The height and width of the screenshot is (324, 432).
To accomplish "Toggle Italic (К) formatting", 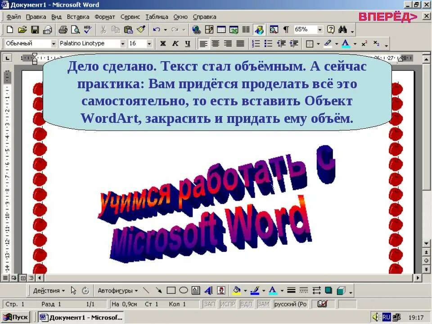I will click(x=175, y=44).
